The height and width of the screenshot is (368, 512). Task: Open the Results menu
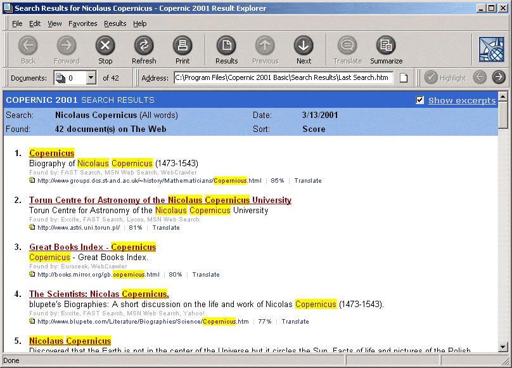(115, 23)
